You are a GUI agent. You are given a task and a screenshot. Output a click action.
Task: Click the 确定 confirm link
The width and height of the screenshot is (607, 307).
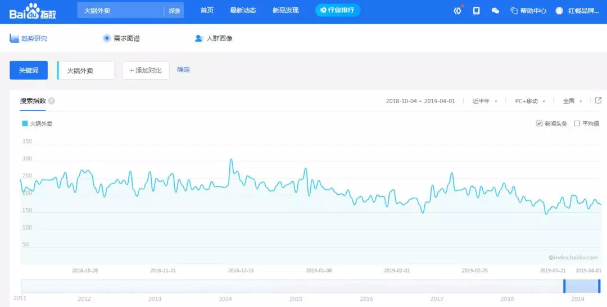point(183,70)
